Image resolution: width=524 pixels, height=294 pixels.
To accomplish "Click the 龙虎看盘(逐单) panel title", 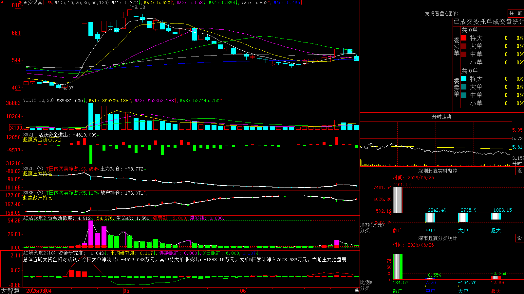I will click(x=441, y=13).
